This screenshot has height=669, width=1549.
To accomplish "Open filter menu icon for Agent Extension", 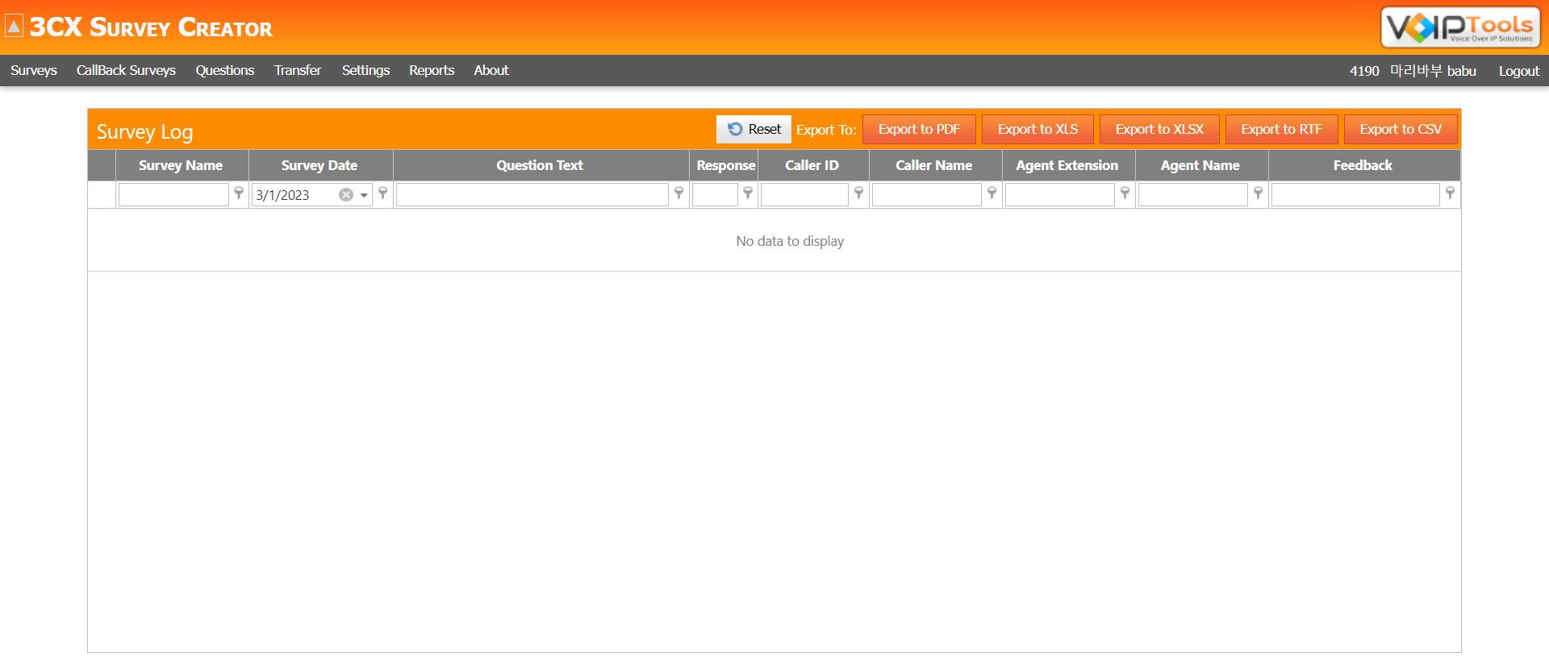I will [1125, 193].
